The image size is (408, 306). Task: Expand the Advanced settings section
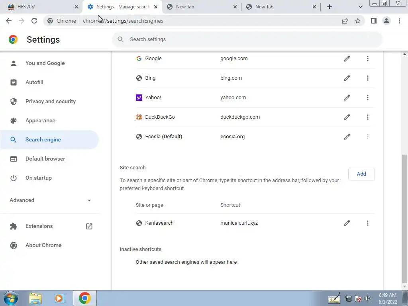[x=51, y=200]
